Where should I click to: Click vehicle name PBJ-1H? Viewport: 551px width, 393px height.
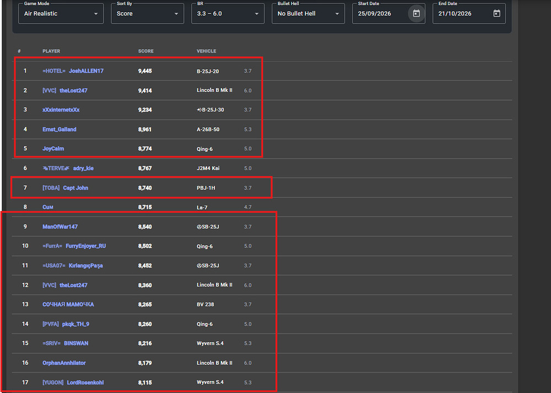coord(206,188)
